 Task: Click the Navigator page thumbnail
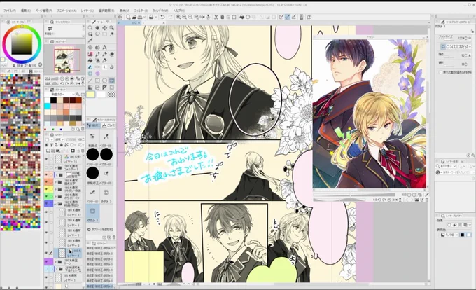tap(64, 61)
